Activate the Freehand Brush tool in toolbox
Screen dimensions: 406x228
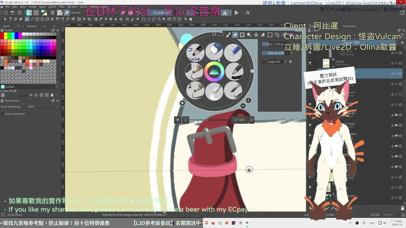27,19
